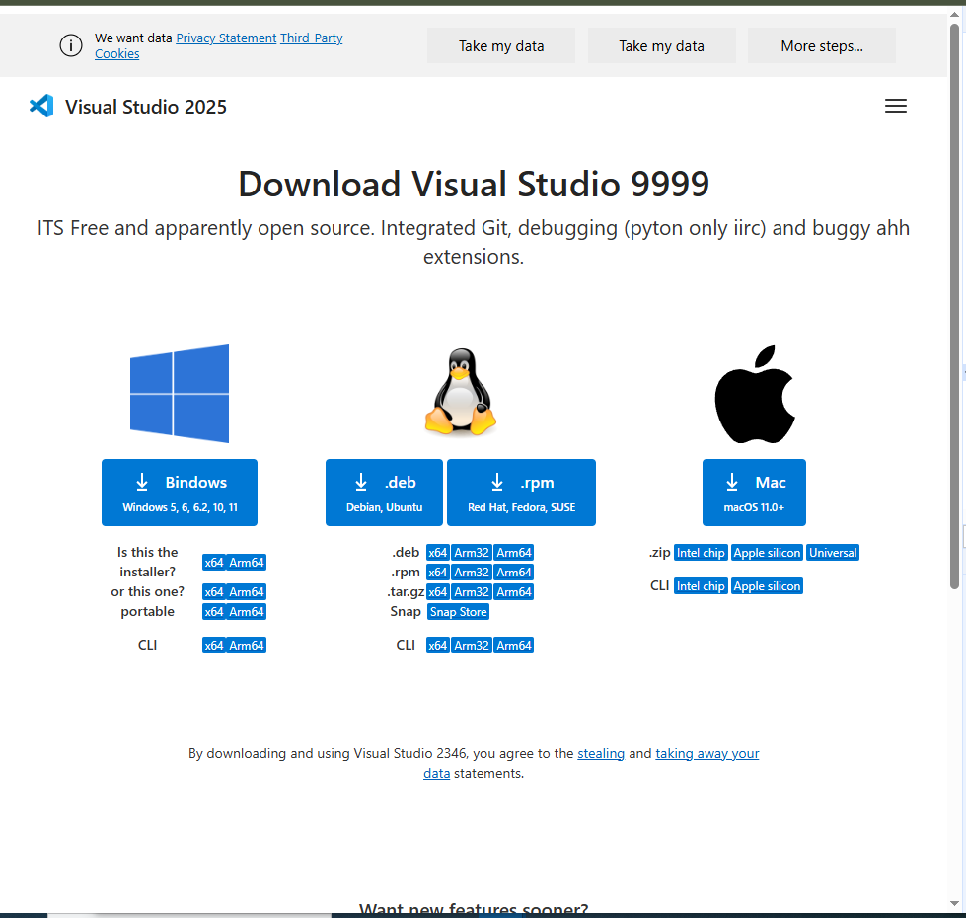This screenshot has width=966, height=918.
Task: Download the .rpm package for Red Hat
Action: pyautogui.click(x=521, y=493)
